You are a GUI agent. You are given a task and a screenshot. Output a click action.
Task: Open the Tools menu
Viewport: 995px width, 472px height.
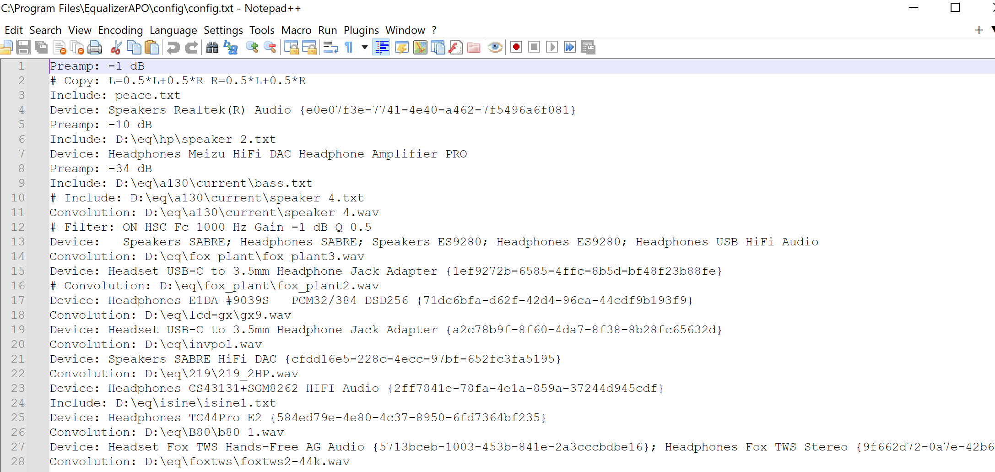pos(262,30)
